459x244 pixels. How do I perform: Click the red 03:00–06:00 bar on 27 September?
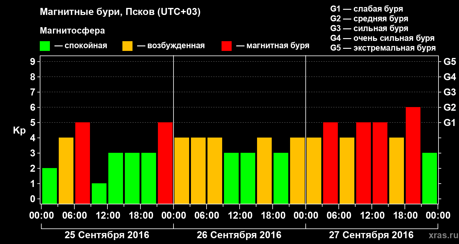330,163
